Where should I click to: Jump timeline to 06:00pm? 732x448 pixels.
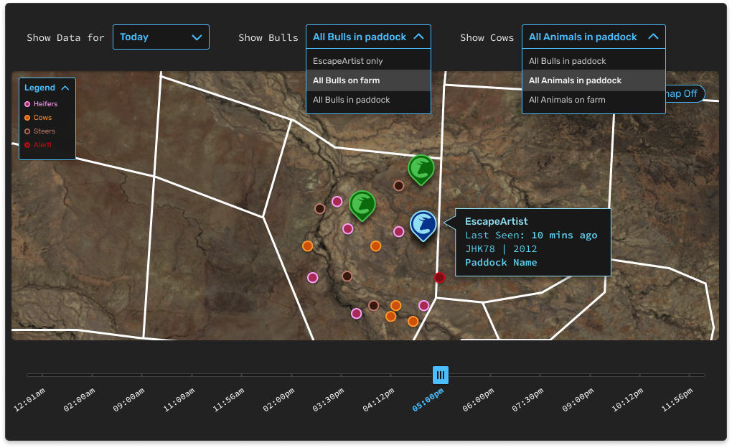point(478,400)
